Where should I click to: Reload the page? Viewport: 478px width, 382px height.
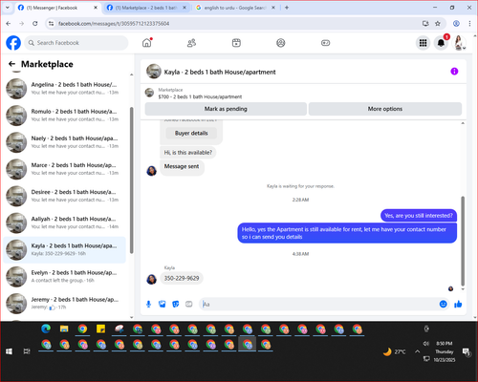35,23
